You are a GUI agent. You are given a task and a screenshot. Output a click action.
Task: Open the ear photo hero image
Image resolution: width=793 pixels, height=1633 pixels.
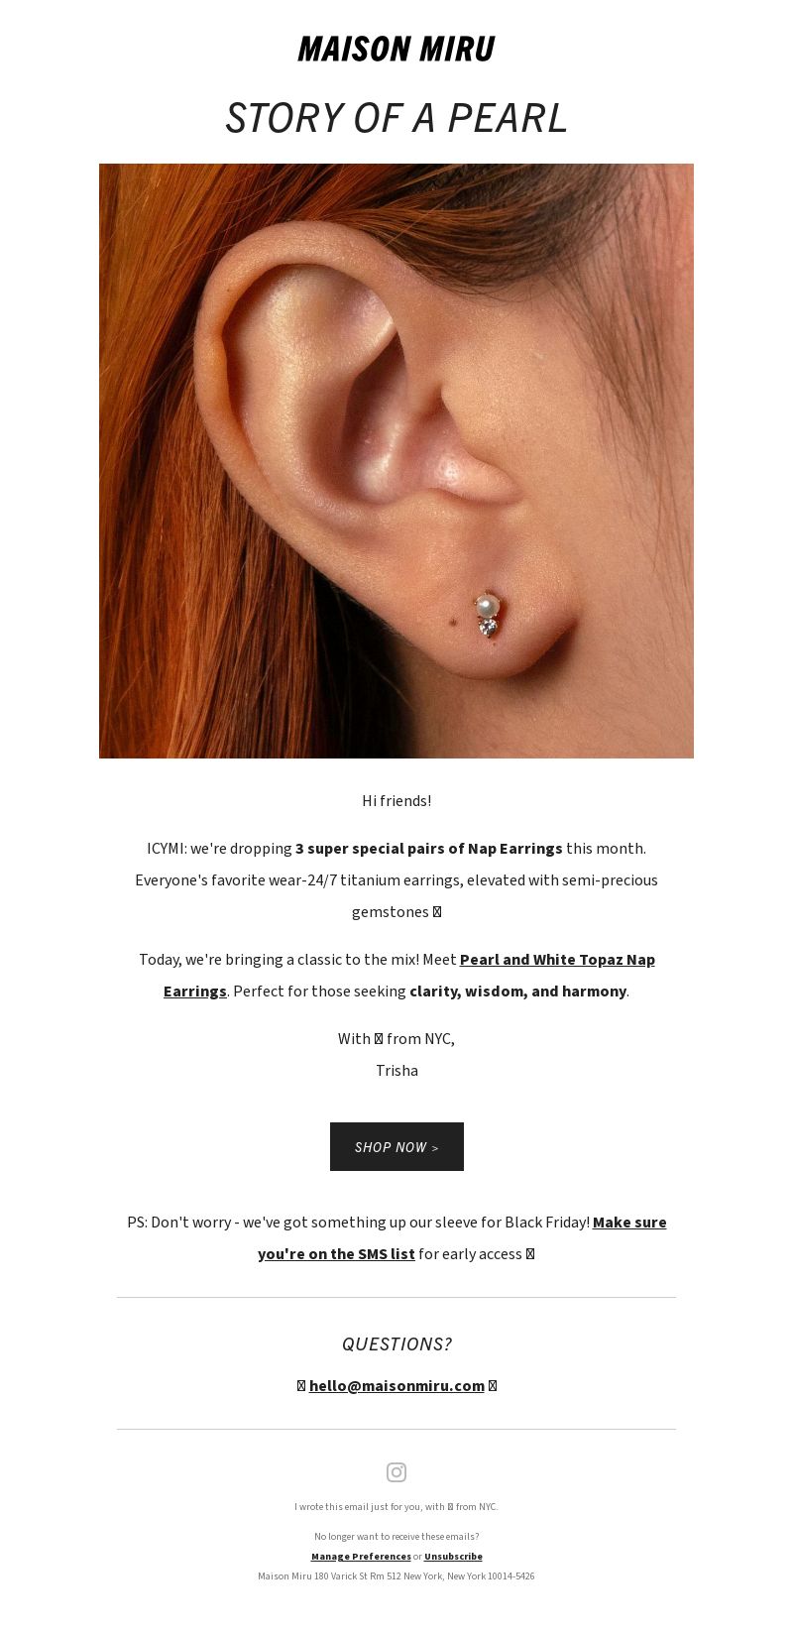[396, 461]
